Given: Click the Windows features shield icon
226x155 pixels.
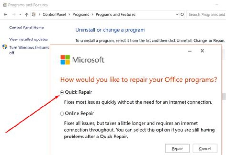Looking at the screenshot, I should 4,47.
